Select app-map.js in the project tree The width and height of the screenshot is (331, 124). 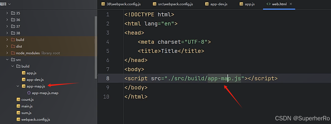pyautogui.click(x=36, y=86)
